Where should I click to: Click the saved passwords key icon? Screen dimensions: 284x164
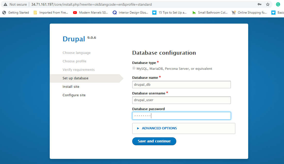point(260,4)
